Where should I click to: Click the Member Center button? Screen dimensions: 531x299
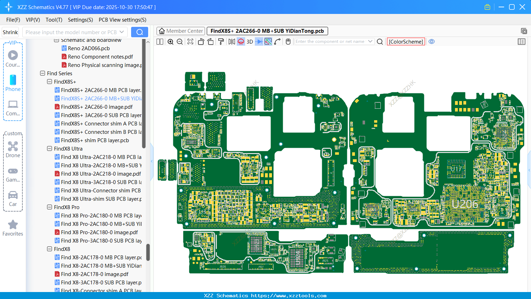[181, 31]
